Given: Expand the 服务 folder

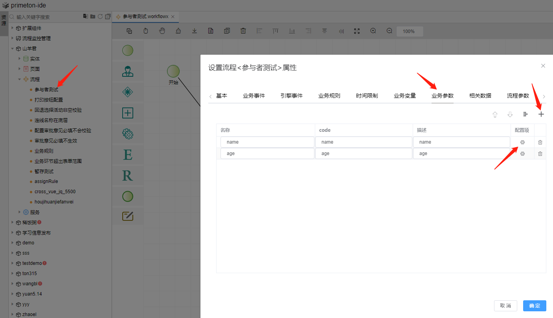Looking at the screenshot, I should coord(20,212).
